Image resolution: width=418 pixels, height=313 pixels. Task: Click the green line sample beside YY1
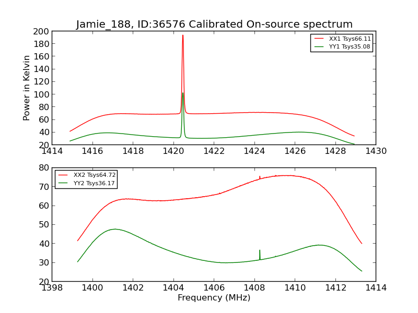coord(319,46)
